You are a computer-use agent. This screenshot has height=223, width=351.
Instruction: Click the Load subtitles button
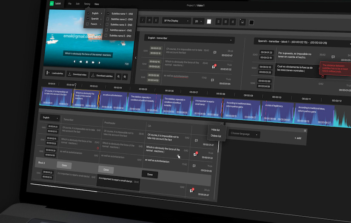pyautogui.click(x=55, y=73)
